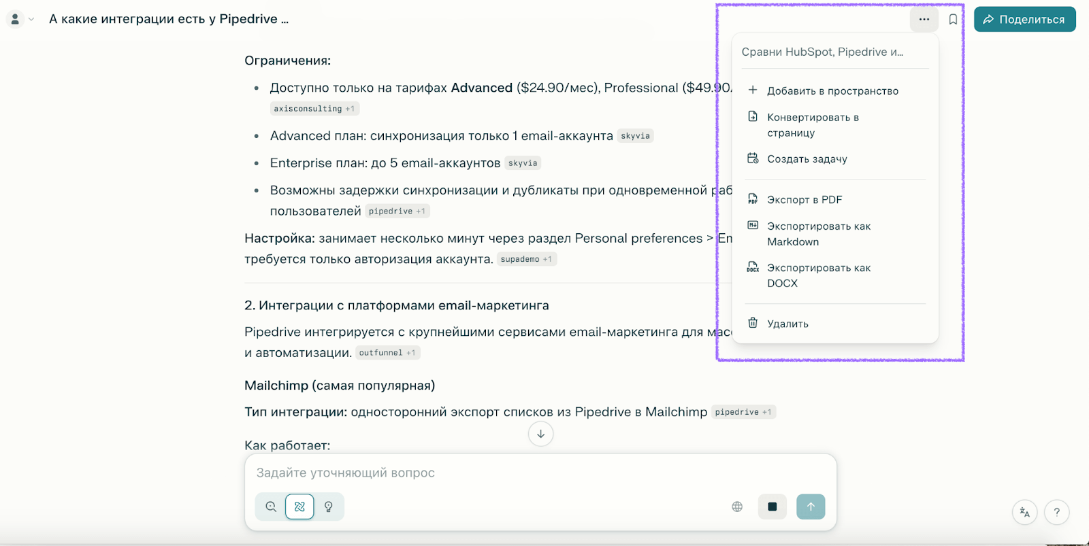Open the question mark help button
This screenshot has height=546, width=1089.
(x=1057, y=513)
